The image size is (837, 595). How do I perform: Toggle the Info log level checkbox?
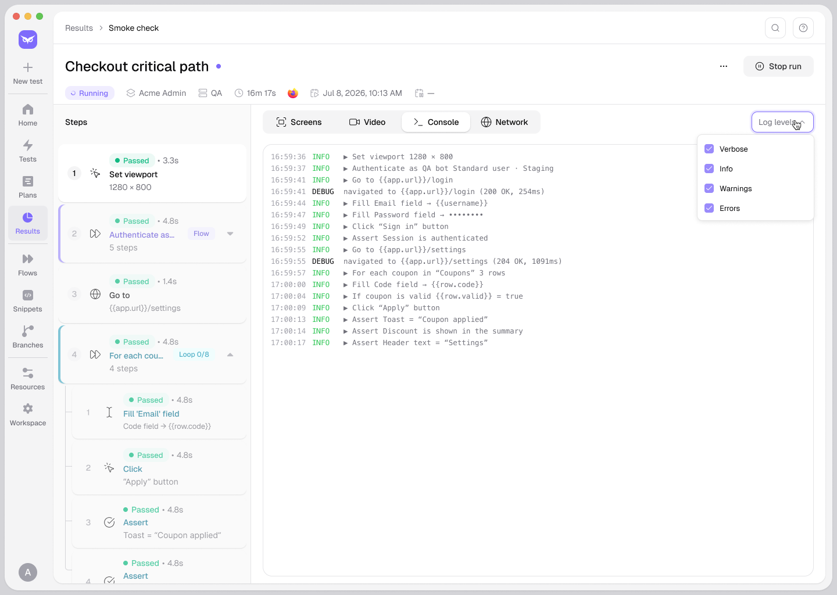709,169
